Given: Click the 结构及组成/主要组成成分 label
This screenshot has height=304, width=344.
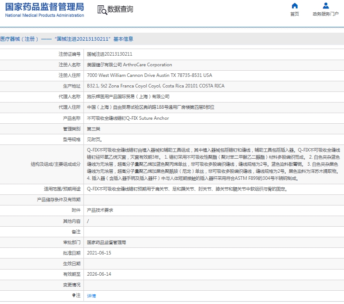Looking at the screenshot, I should [x=56, y=164].
